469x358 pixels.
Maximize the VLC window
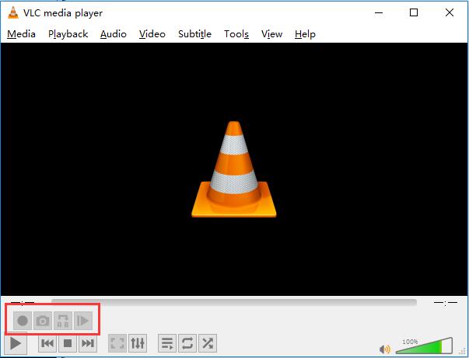[414, 12]
